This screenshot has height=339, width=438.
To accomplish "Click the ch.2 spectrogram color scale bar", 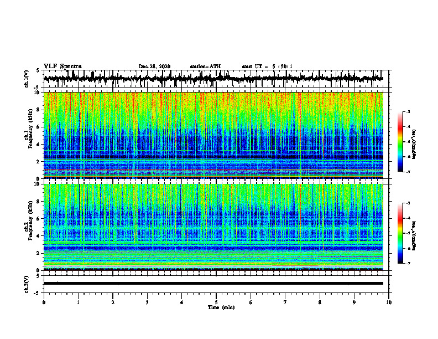I will click(x=400, y=233).
